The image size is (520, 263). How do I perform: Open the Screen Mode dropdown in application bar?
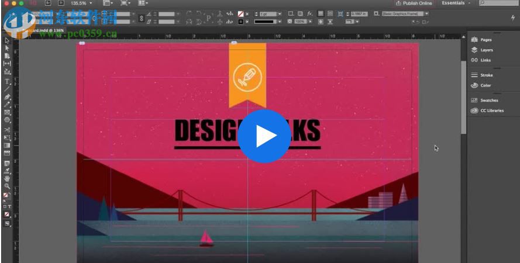tap(125, 3)
